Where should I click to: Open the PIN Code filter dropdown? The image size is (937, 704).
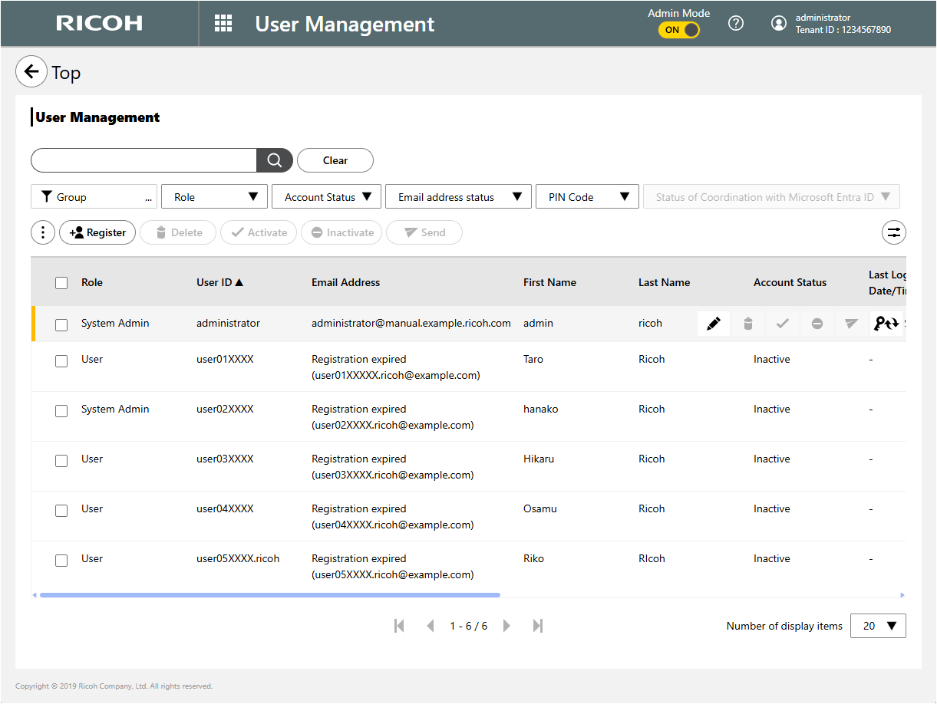(x=587, y=197)
